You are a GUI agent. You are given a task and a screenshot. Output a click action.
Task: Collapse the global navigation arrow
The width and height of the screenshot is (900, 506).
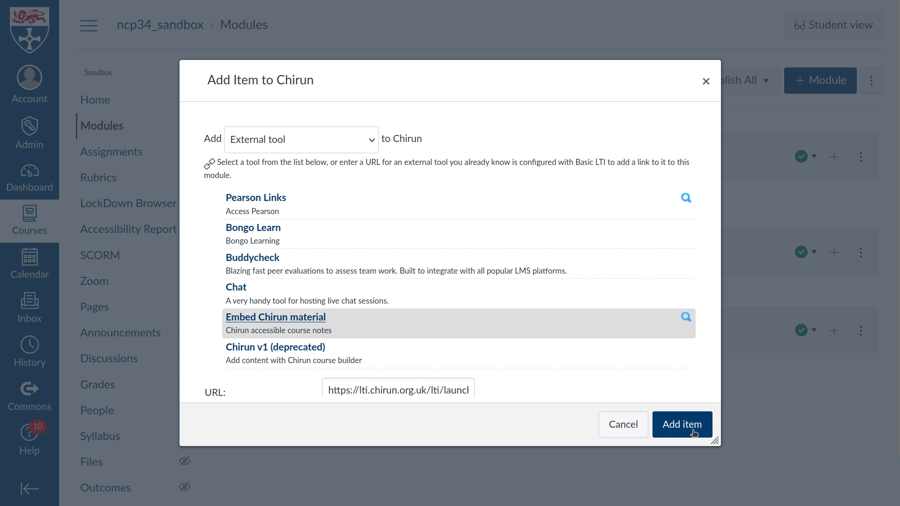30,489
